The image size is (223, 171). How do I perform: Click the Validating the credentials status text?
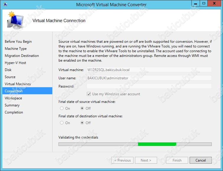78,137
